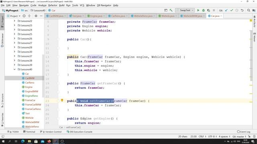
Task: Toggle the file read-only lock icon
Action: pyautogui.click(x=249, y=136)
